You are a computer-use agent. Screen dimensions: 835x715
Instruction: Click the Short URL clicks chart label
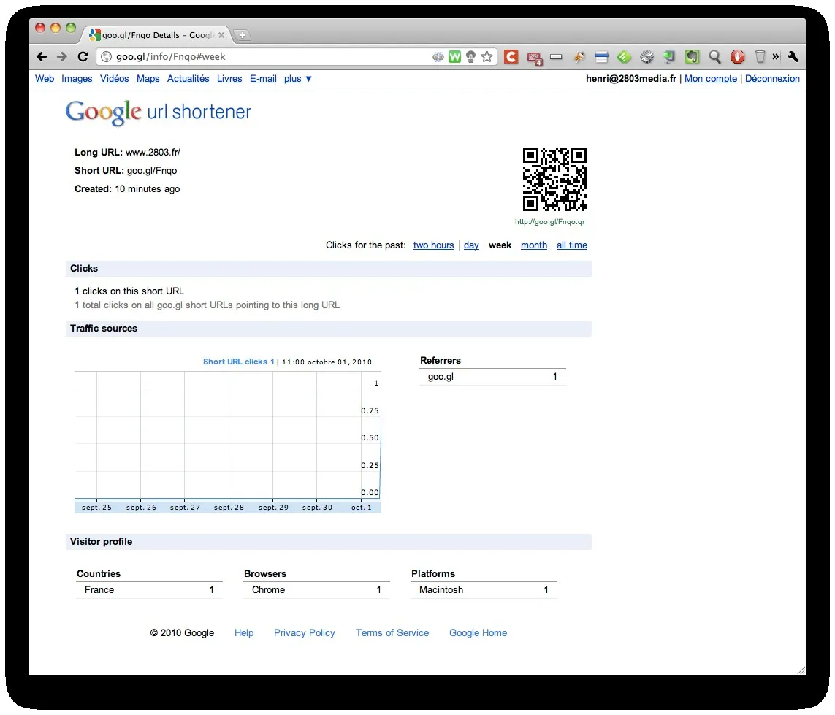pos(239,362)
